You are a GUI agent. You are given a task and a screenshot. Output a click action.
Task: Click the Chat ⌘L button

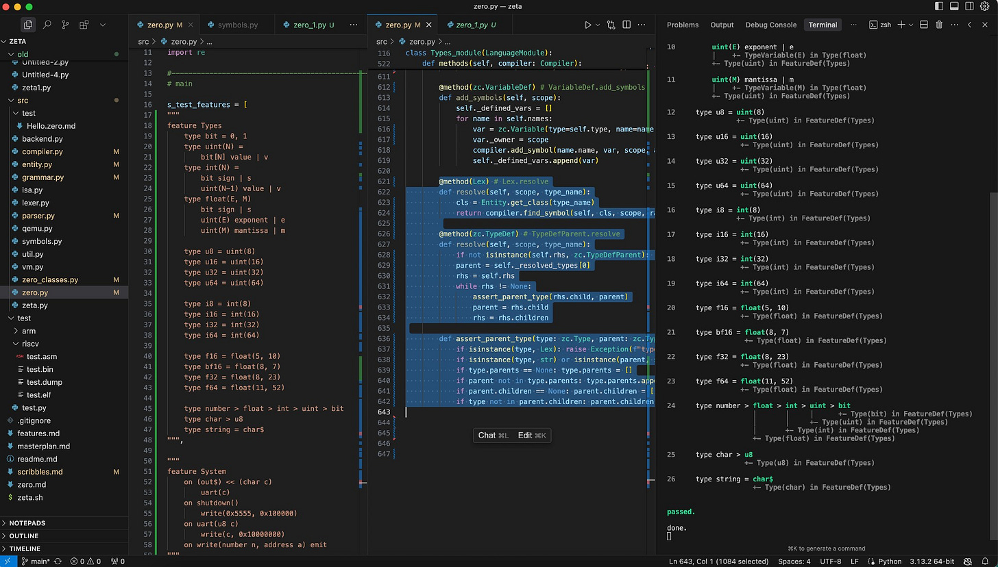coord(493,436)
